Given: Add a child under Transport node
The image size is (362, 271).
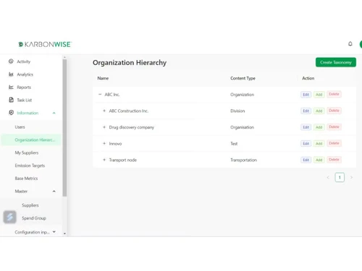Looking at the screenshot, I should [x=319, y=160].
